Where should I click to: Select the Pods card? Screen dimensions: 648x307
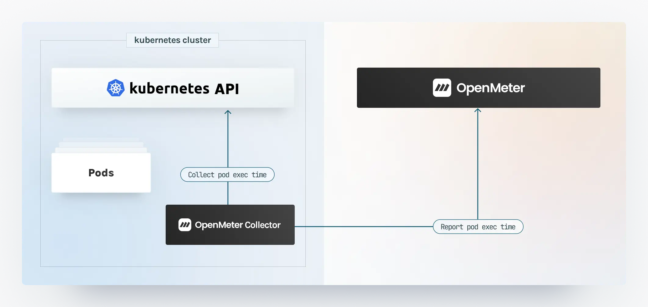pyautogui.click(x=101, y=173)
